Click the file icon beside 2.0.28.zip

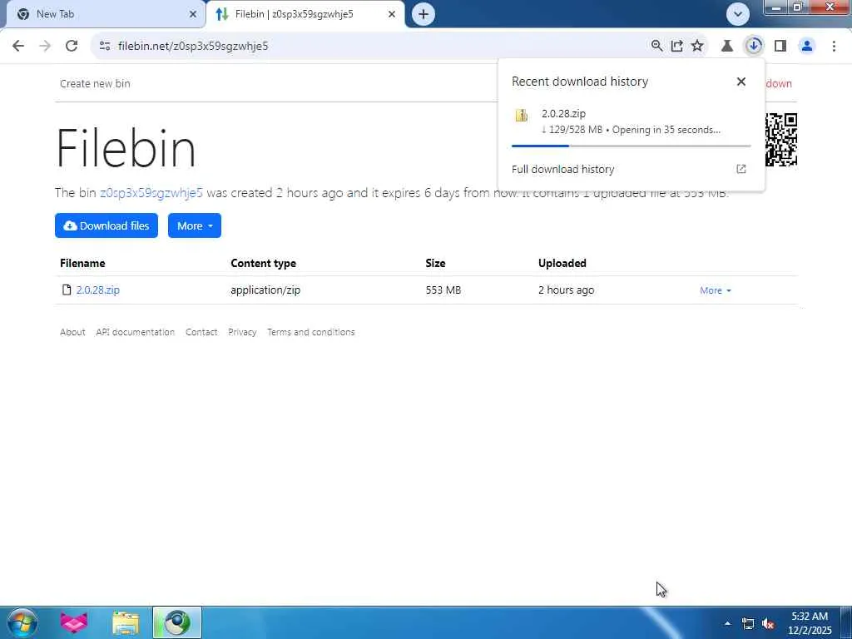click(67, 290)
